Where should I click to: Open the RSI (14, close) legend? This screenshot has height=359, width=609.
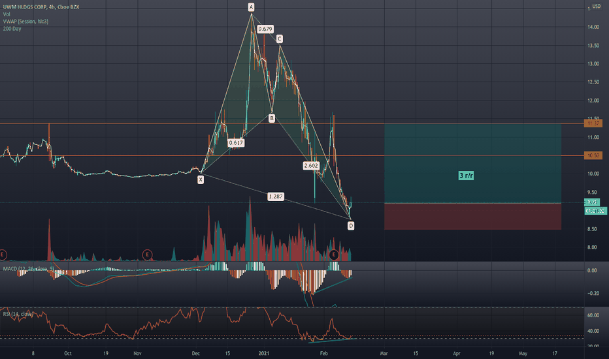(x=18, y=313)
